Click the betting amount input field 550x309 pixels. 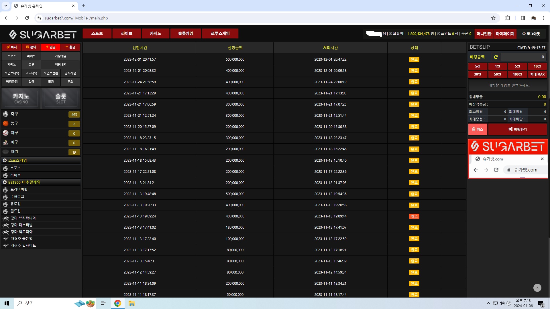click(523, 57)
